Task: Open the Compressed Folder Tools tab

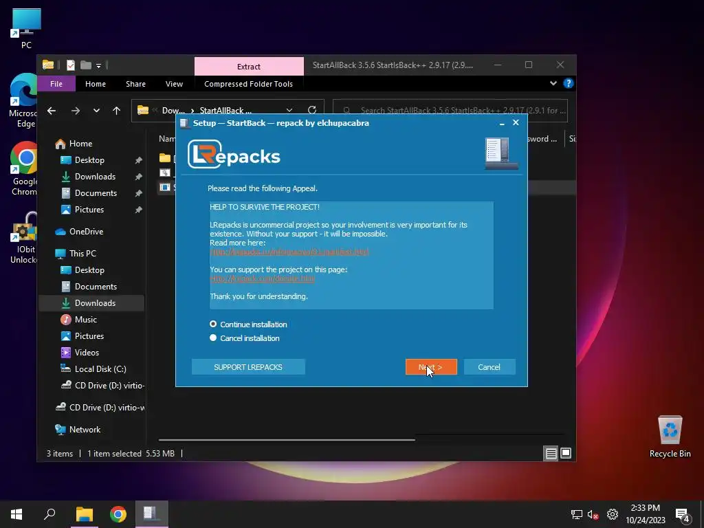Action: pyautogui.click(x=248, y=84)
